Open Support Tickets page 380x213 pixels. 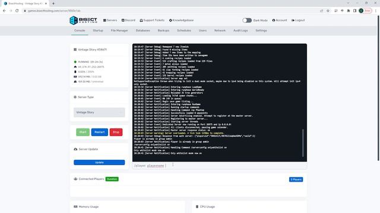tap(152, 20)
